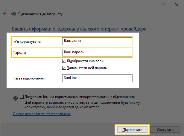
Task: Click 'Підключитися до Інтернету' window title
Action: (40, 14)
